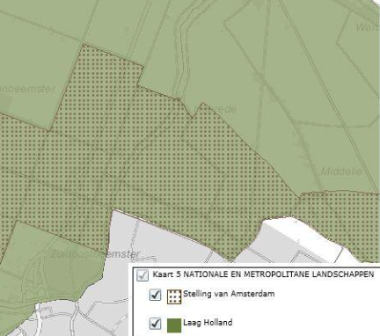Disable the Laag Holland layer checkbox
Viewport: 380px width, 336px height.
pos(155,324)
